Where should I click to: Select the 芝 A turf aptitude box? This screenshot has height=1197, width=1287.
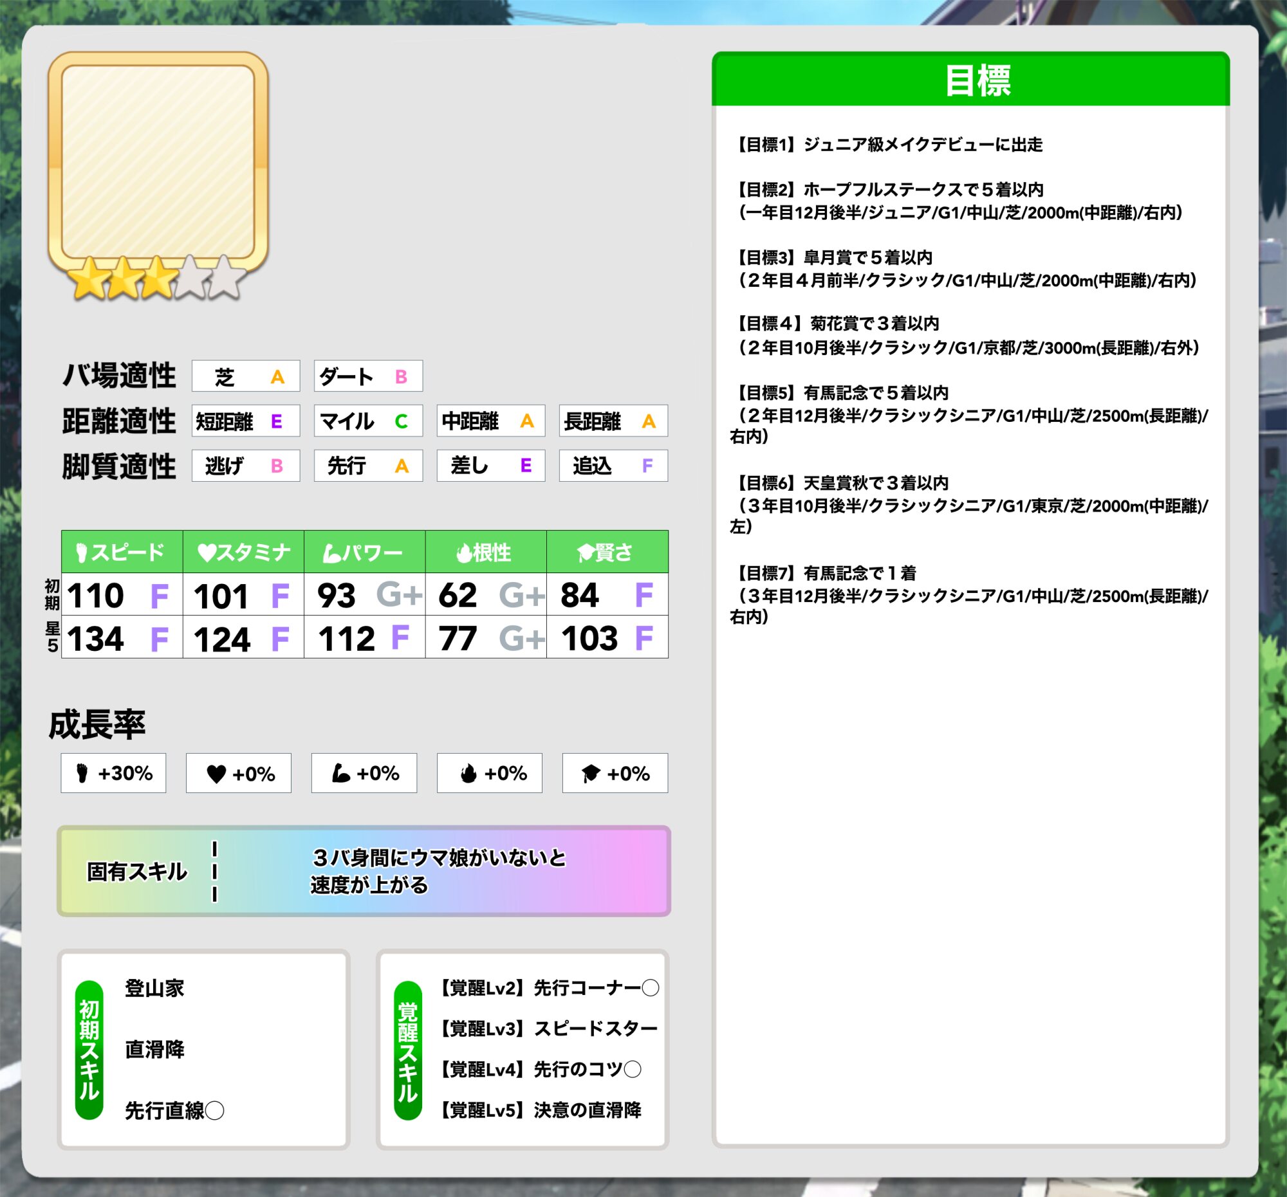pos(245,376)
